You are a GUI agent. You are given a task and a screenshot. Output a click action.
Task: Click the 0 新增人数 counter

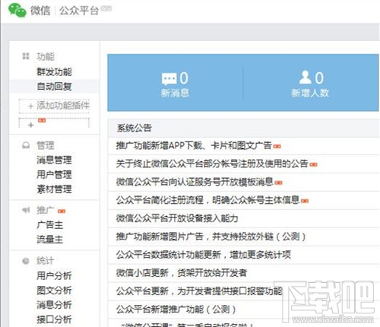point(310,84)
